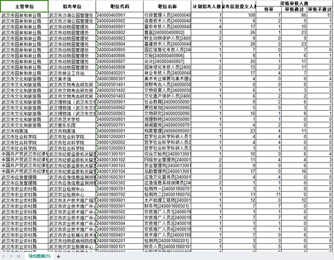Click the 会计[240000400807] cell
Image resolution: width=334 pixels, height=260 pixels.
pyautogui.click(x=168, y=61)
